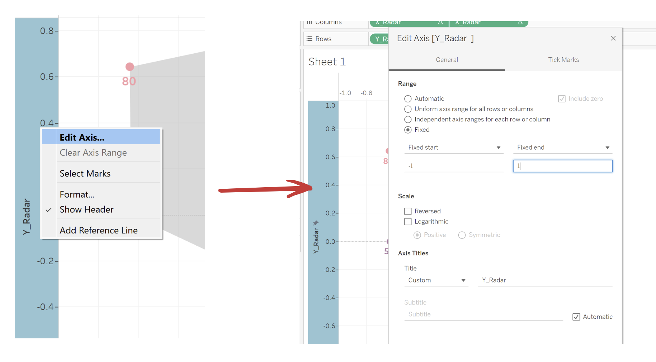Switch to the Tick Marks tab
This screenshot has width=656, height=362.
[x=563, y=60]
